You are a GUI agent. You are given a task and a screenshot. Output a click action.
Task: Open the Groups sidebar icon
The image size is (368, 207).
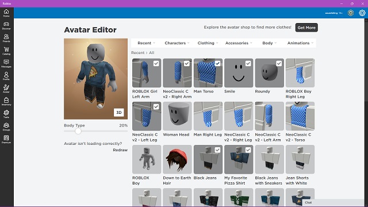coord(6,127)
